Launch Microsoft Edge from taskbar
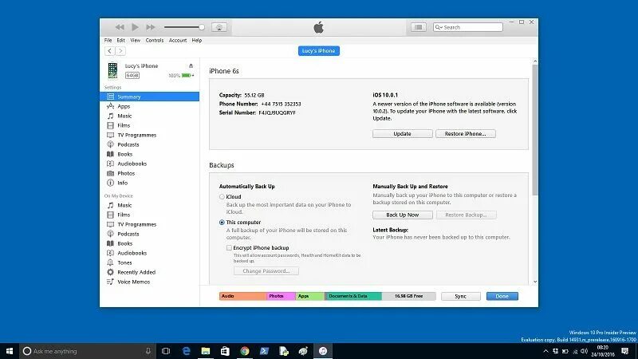This screenshot has width=638, height=359. coord(187,351)
